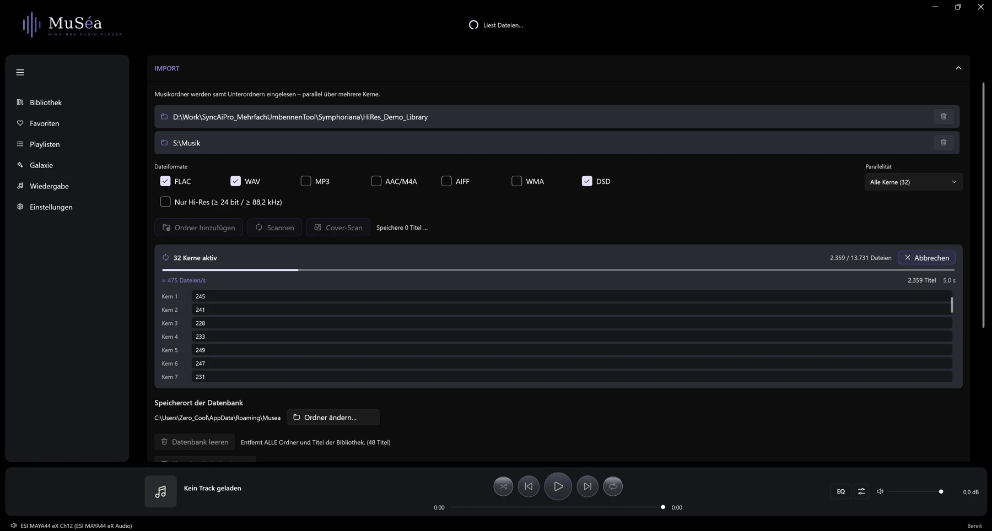Click the Cover-Scan button

click(338, 227)
